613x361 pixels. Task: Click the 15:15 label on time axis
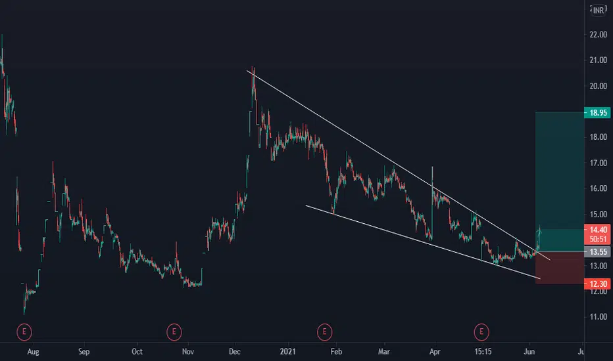483,352
